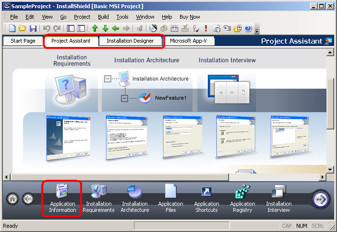Screen dimensions: 337x232
Task: Click the Installation Interview switches image
Action: pyautogui.click(x=229, y=89)
